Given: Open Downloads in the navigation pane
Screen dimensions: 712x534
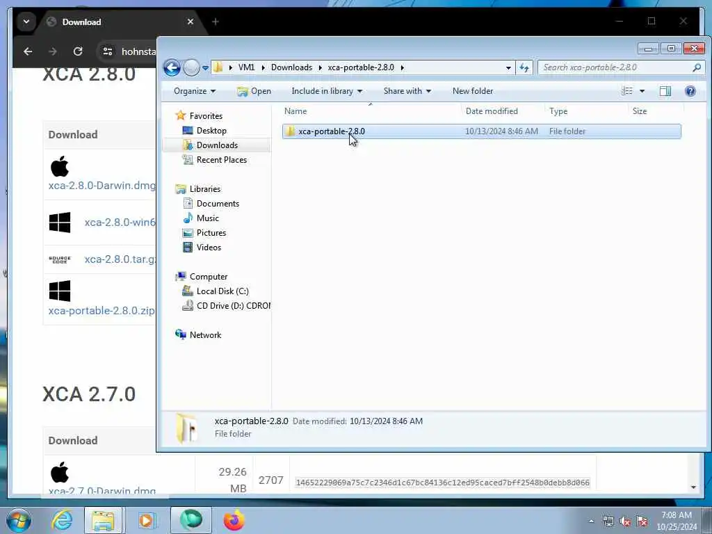Looking at the screenshot, I should click(217, 145).
